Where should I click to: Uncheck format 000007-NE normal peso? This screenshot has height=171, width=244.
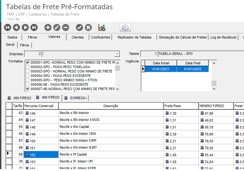click(28, 89)
